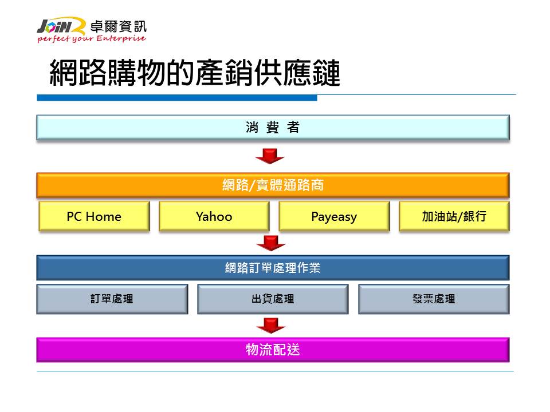The image size is (550, 412).
Task: Click the thick blue bar under the title
Action: pos(176,98)
